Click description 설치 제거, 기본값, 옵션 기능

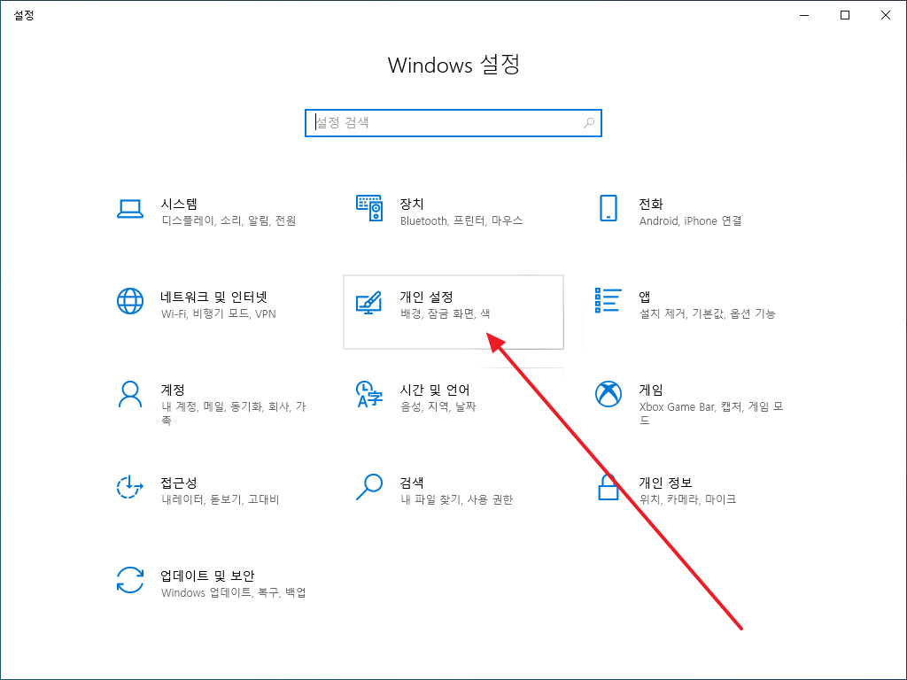click(707, 314)
